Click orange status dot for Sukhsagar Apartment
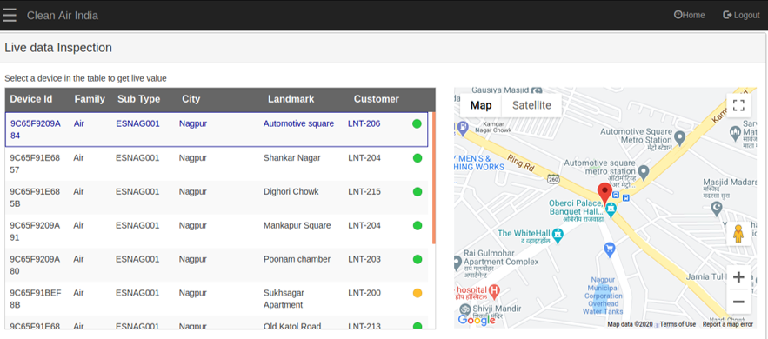 417,293
